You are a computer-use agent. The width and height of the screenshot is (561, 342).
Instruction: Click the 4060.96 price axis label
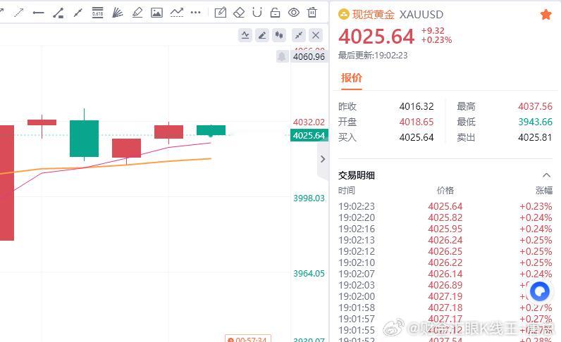point(309,57)
